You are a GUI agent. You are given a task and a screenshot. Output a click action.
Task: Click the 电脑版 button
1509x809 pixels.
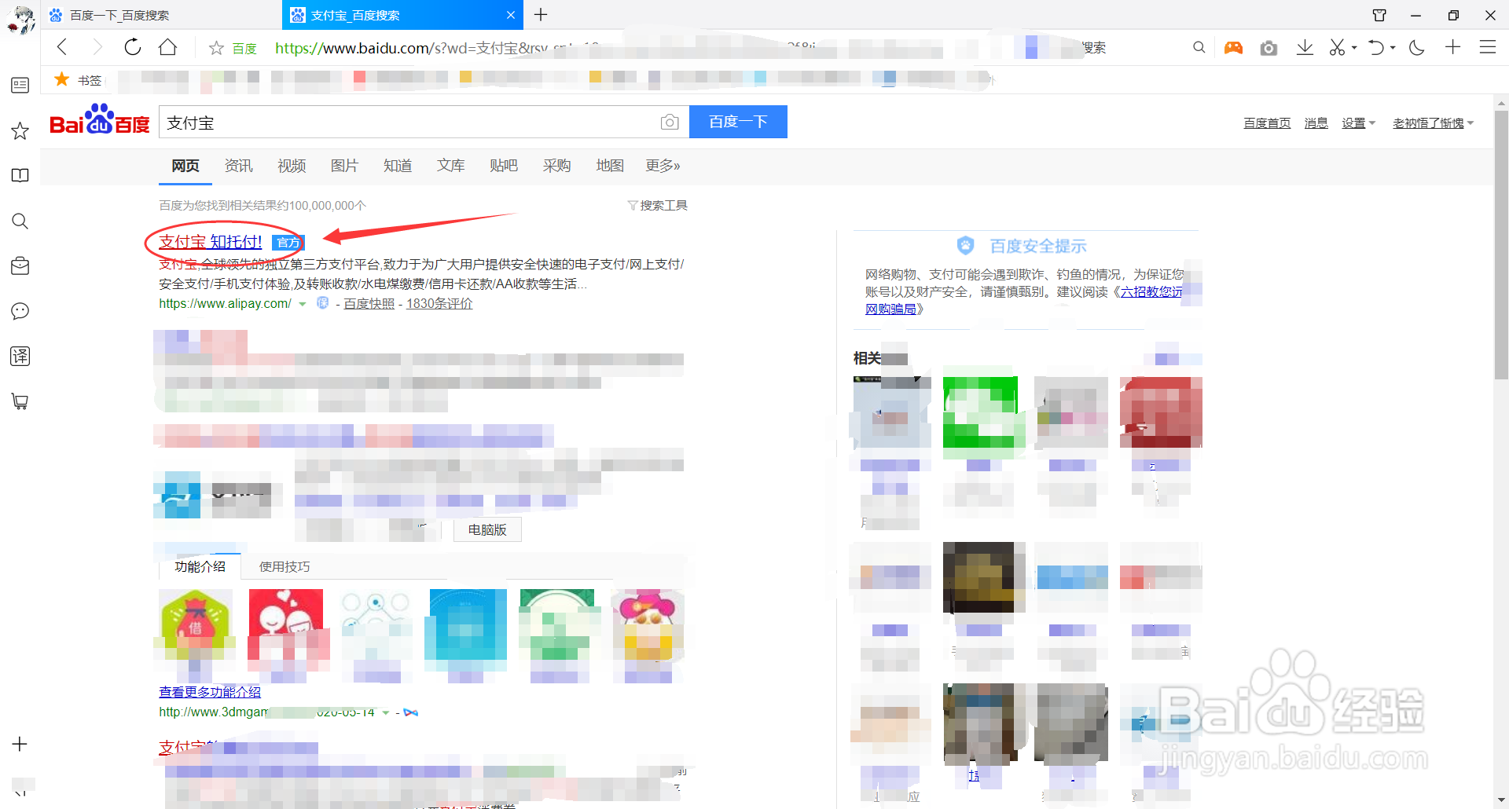tap(487, 529)
